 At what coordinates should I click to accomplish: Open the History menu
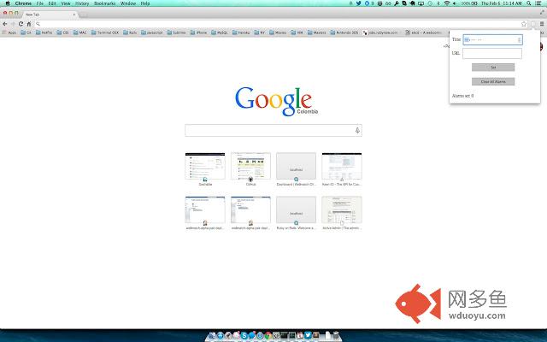(x=82, y=3)
